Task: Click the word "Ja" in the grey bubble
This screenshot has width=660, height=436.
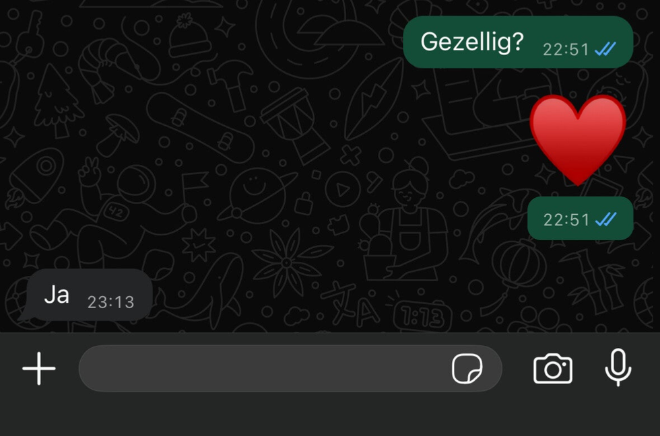Action: pos(57,294)
